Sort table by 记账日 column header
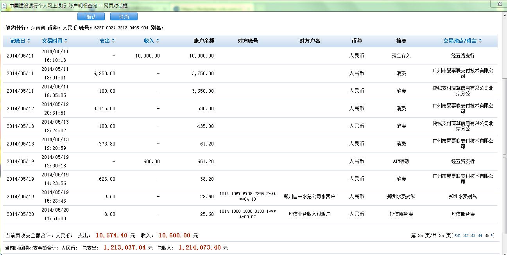The height and width of the screenshot is (255, 507). (17, 41)
